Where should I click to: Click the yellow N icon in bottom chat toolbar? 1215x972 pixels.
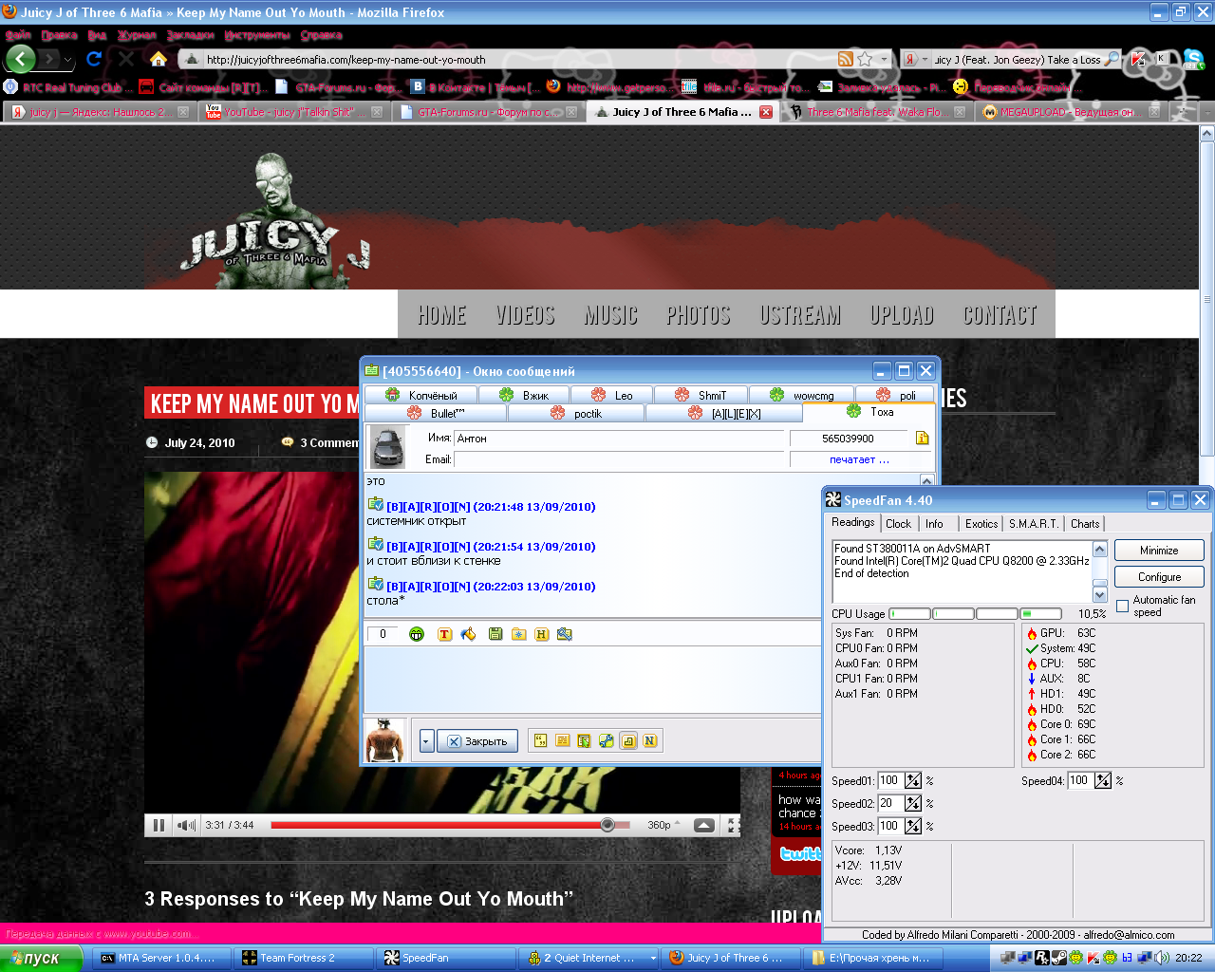click(650, 740)
